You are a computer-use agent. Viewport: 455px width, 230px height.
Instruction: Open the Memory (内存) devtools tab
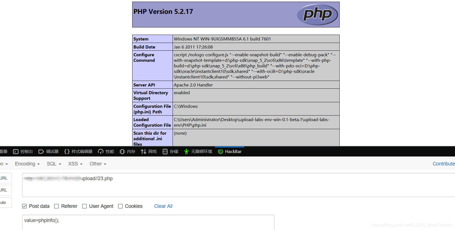pos(128,152)
